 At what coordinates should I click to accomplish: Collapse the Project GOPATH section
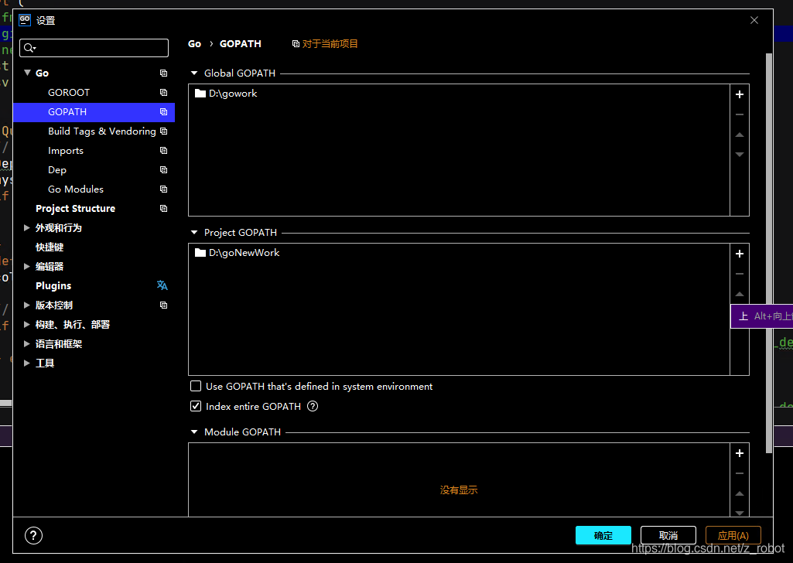193,233
